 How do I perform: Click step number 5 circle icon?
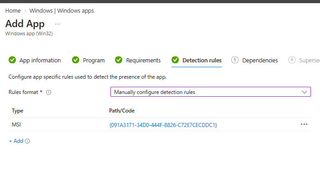coord(235,60)
